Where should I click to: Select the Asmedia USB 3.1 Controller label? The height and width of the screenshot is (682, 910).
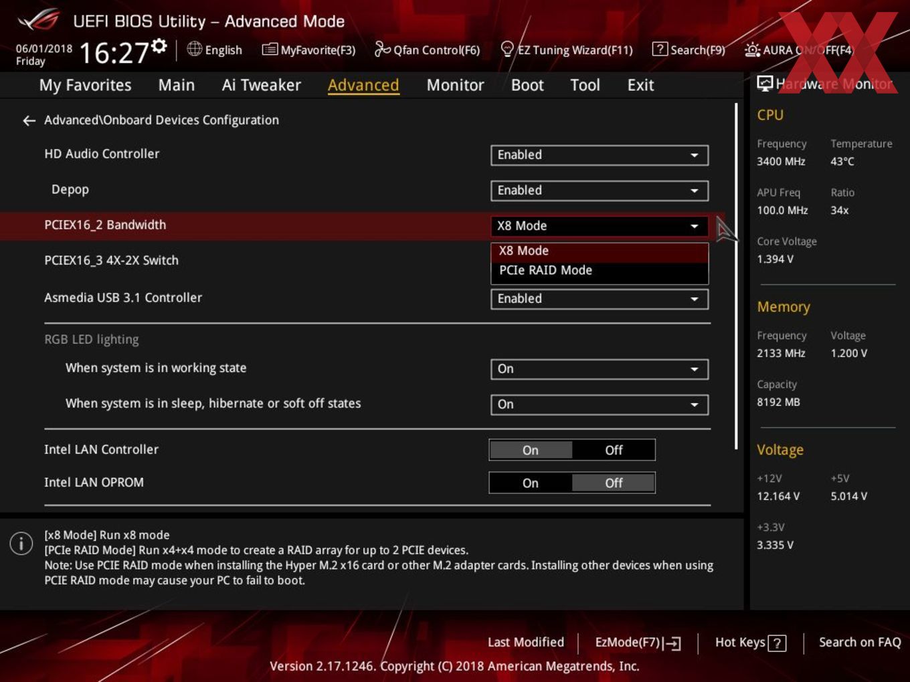pyautogui.click(x=123, y=298)
